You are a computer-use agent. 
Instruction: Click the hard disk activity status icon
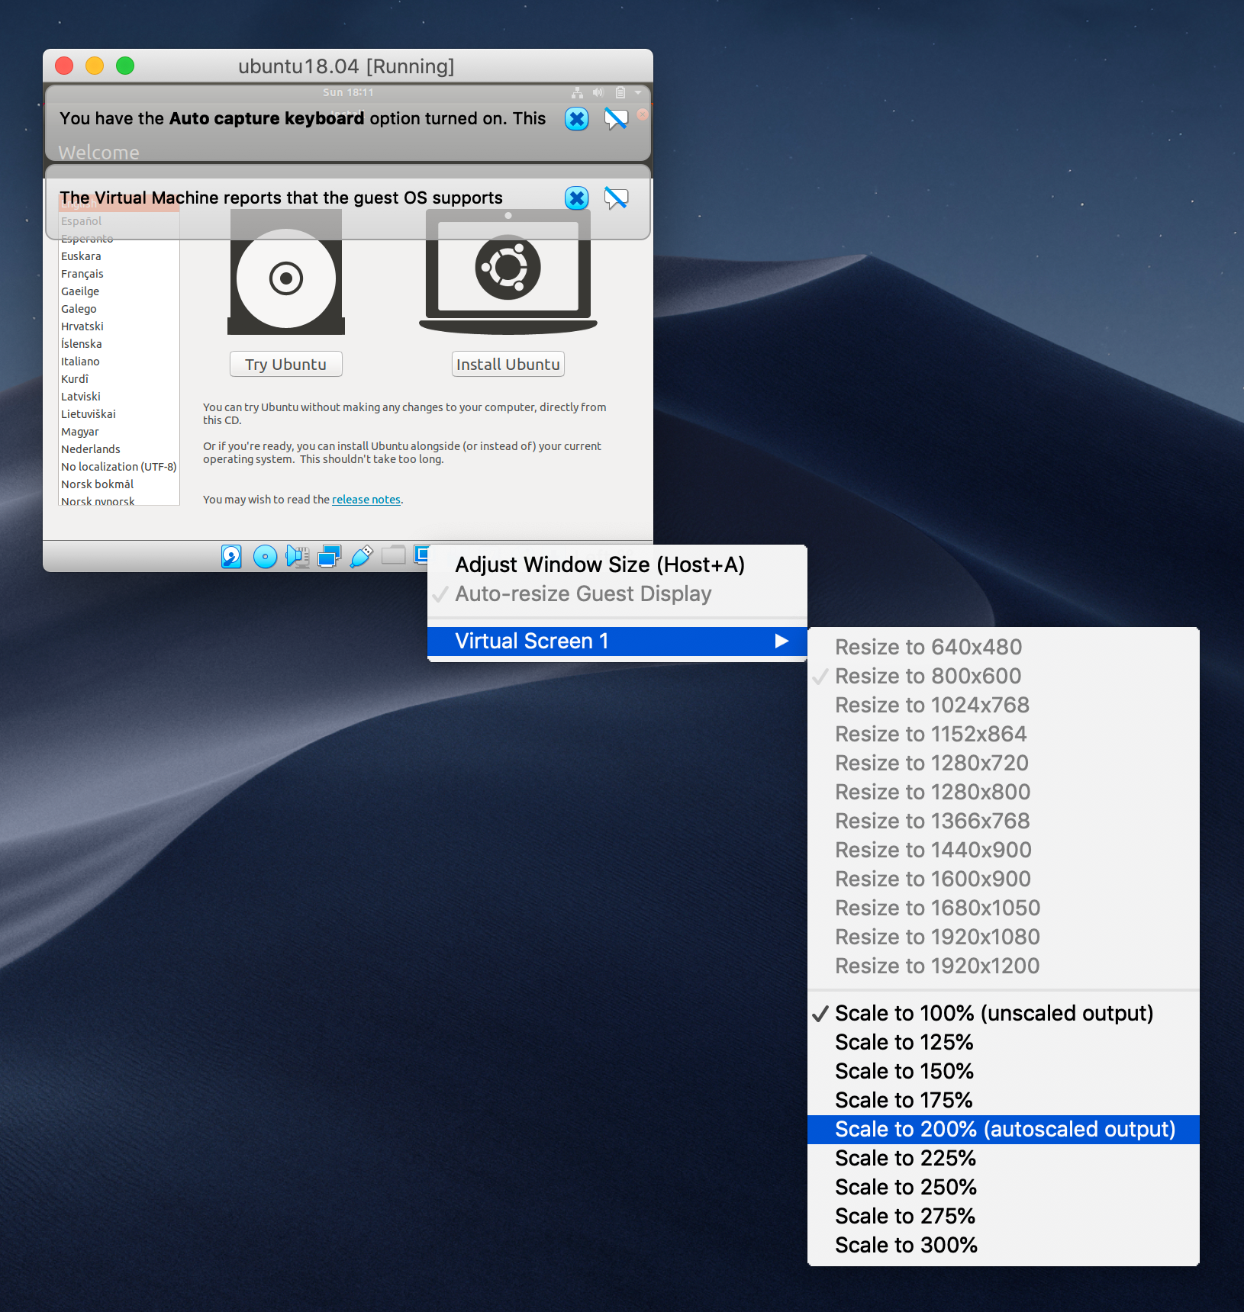pyautogui.click(x=231, y=556)
